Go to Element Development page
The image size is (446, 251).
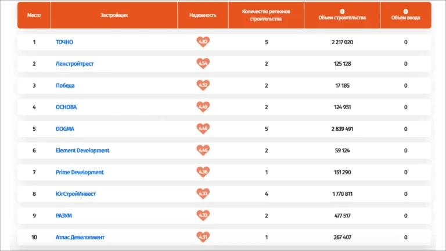tap(82, 150)
